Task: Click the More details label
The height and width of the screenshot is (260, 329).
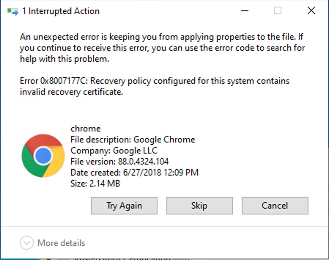Action: [x=61, y=243]
